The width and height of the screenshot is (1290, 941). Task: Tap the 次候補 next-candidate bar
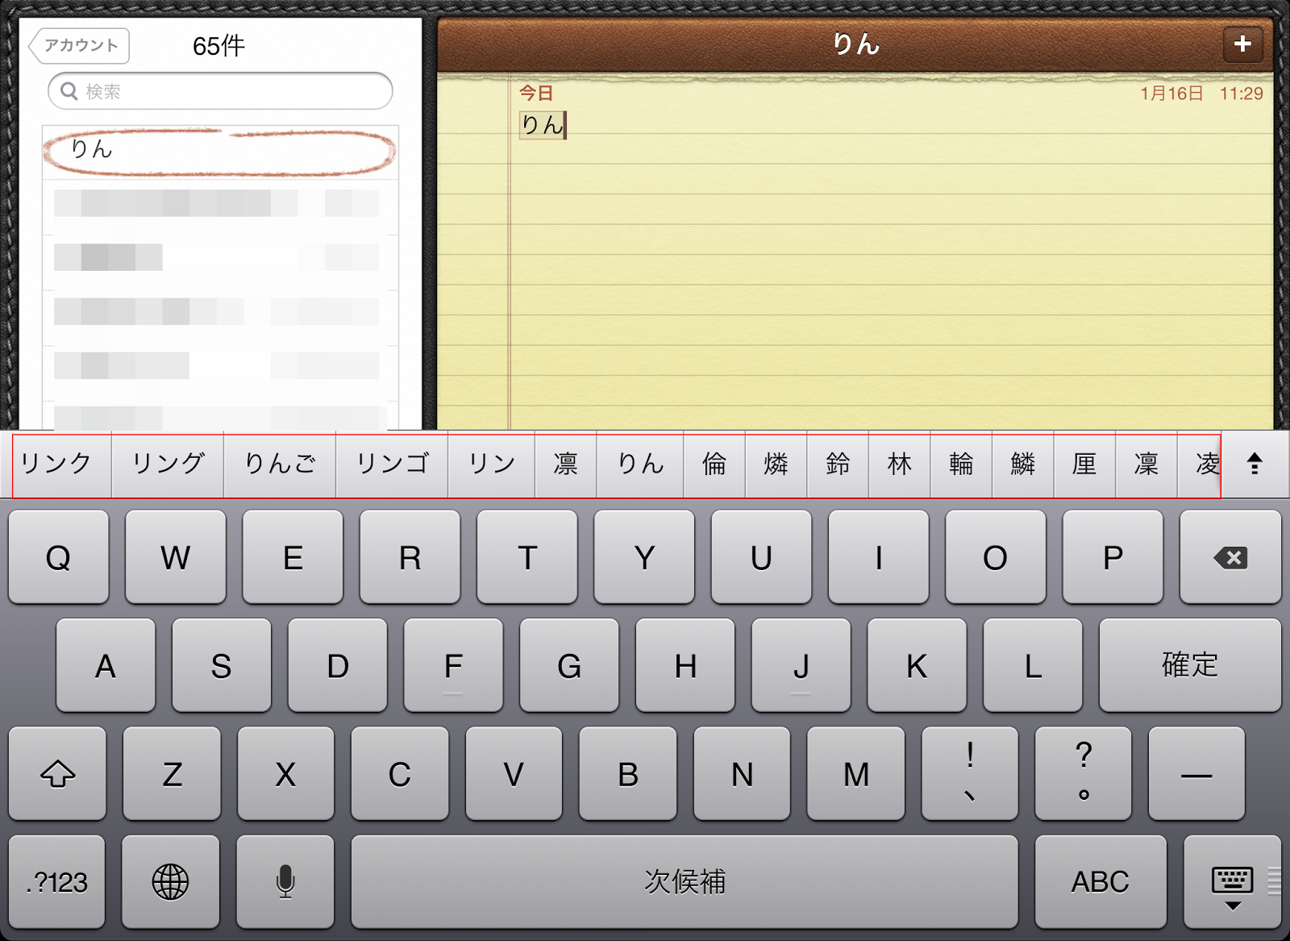[x=685, y=882]
